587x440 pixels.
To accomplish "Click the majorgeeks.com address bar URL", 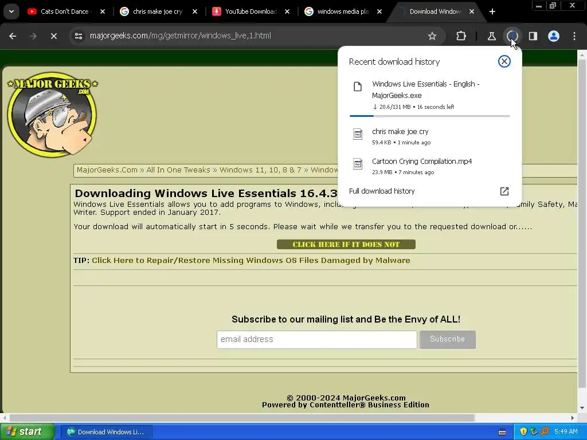I will pyautogui.click(x=181, y=36).
